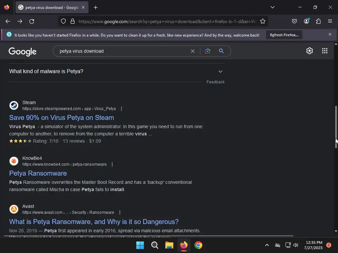View site security padlock info
Screen dimensions: 338x253
[x=73, y=21]
